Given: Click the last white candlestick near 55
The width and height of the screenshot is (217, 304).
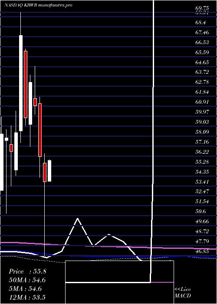Looking at the screenshot, I should tap(49, 171).
